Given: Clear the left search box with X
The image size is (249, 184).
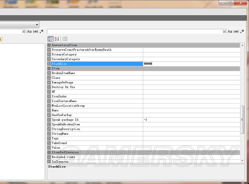Looking at the screenshot, I should (x=23, y=31).
